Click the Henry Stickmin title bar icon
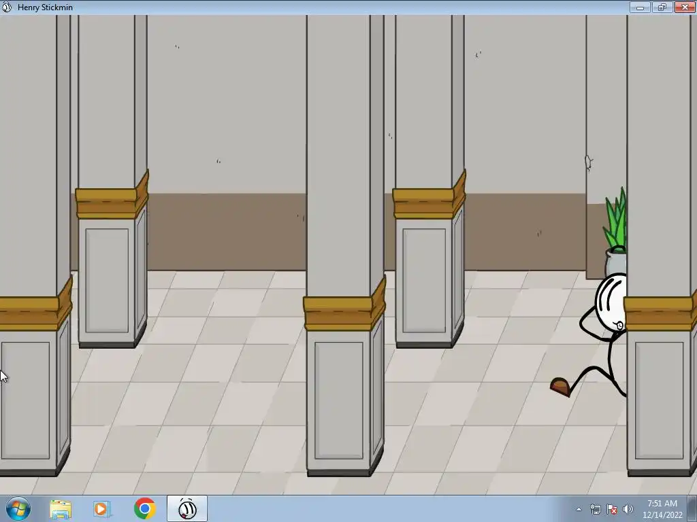Screen dimensions: 697x522 (x=7, y=7)
